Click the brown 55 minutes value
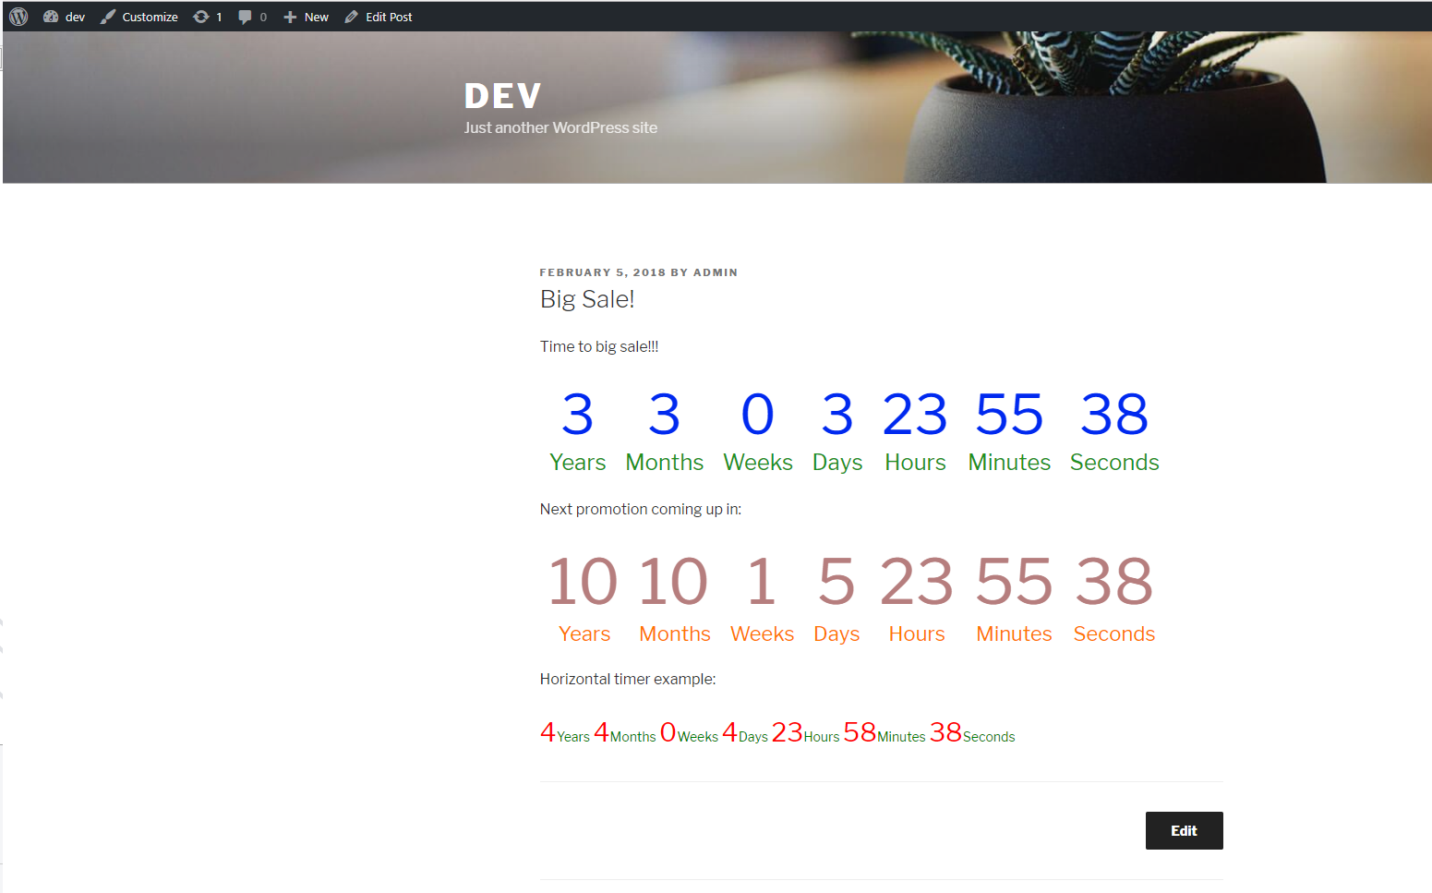Screen dimensions: 1432x893 (x=1014, y=582)
